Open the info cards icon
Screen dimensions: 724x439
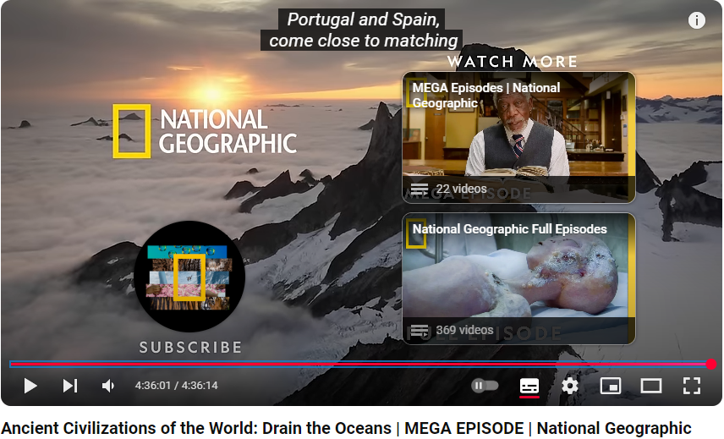[696, 20]
